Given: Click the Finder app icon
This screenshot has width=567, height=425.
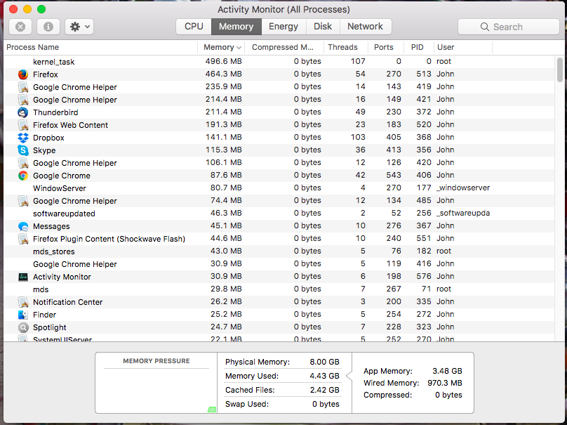Looking at the screenshot, I should click(23, 315).
